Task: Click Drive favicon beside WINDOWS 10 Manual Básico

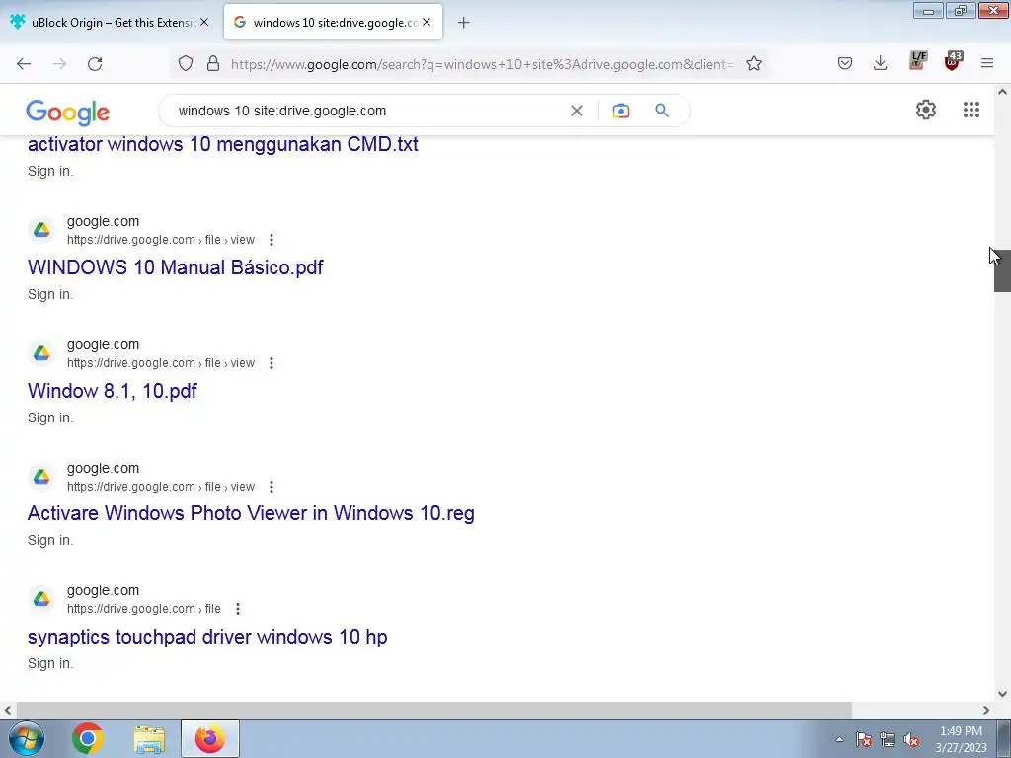Action: [x=41, y=230]
